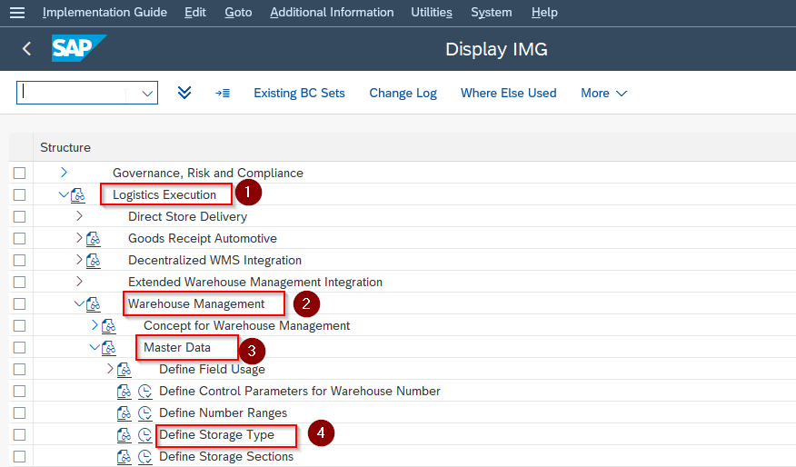Check the Define Field Usage row checkbox
This screenshot has height=467, width=796.
coord(19,370)
